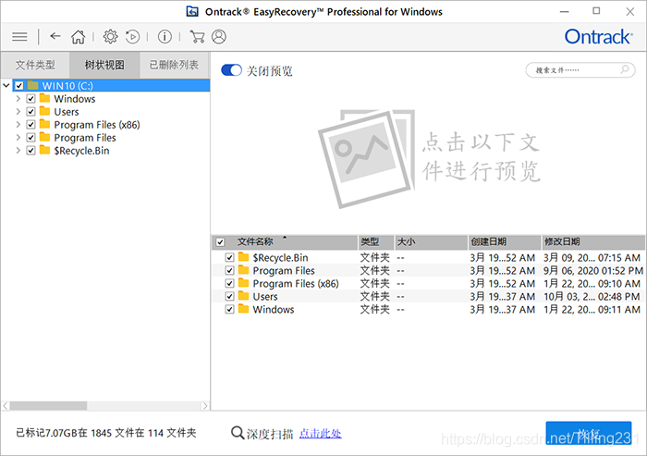Open the hamburger menu icon
Image resolution: width=647 pixels, height=456 pixels.
tap(19, 37)
